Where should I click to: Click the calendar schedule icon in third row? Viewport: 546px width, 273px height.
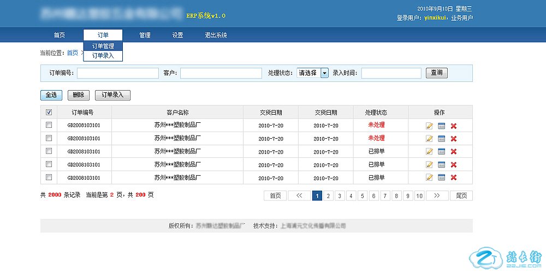click(441, 152)
